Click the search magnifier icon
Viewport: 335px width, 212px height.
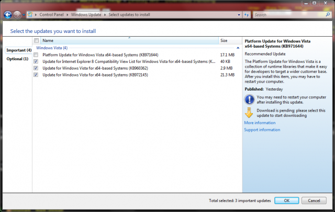(328, 15)
